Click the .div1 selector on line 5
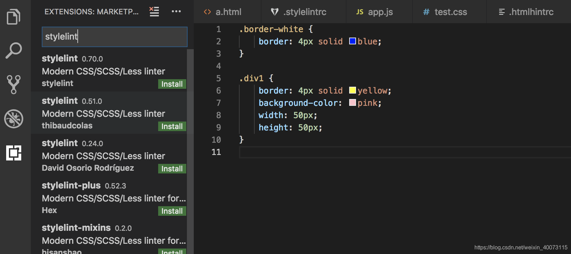This screenshot has height=254, width=571. click(251, 79)
